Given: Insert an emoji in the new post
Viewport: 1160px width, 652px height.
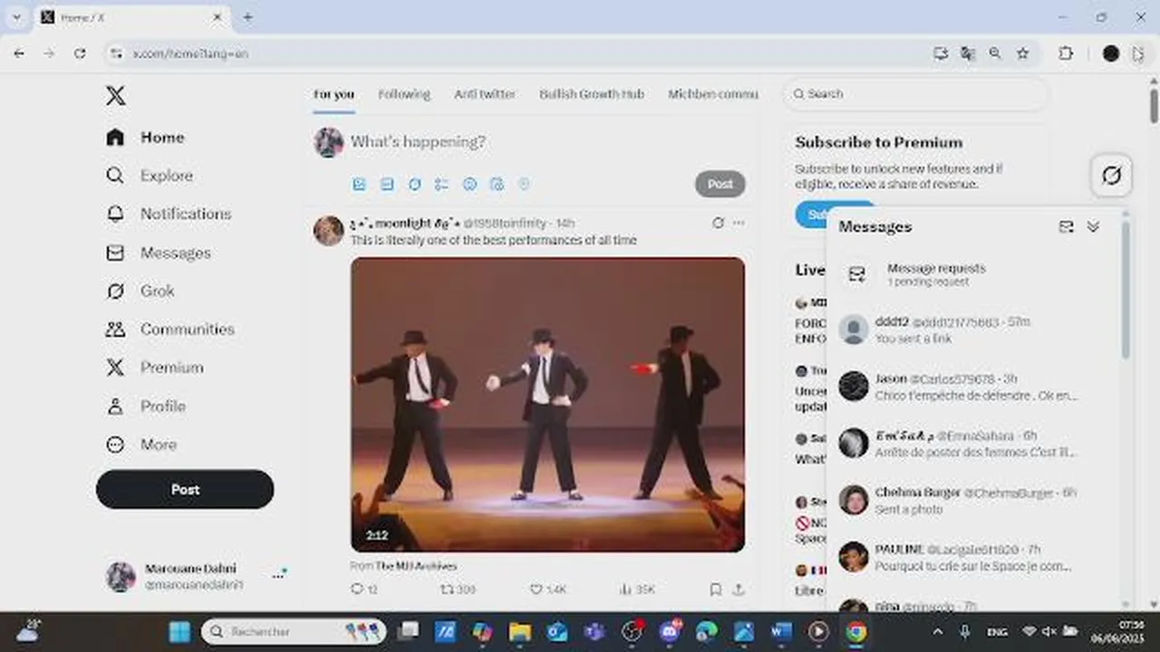Looking at the screenshot, I should [469, 184].
